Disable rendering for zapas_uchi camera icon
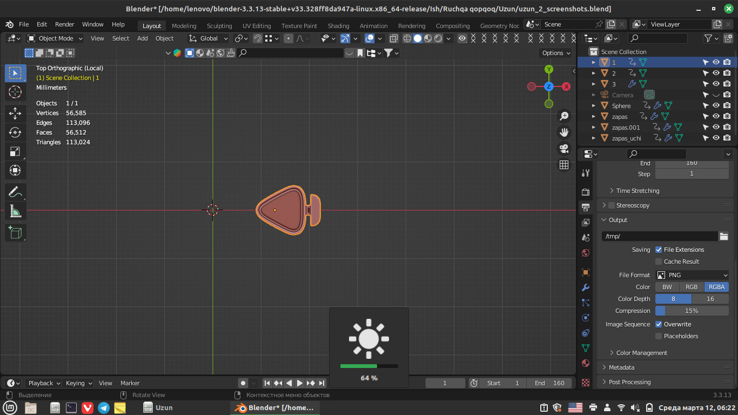Screen dimensions: 738x415 [727, 138]
